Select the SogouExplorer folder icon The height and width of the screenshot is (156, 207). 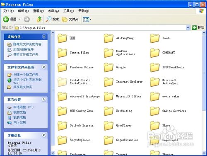[x=62, y=140]
